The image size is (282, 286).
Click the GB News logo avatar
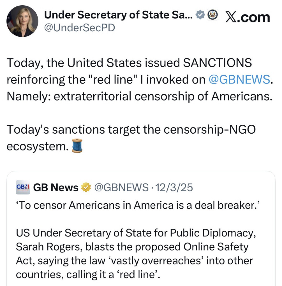tap(23, 187)
